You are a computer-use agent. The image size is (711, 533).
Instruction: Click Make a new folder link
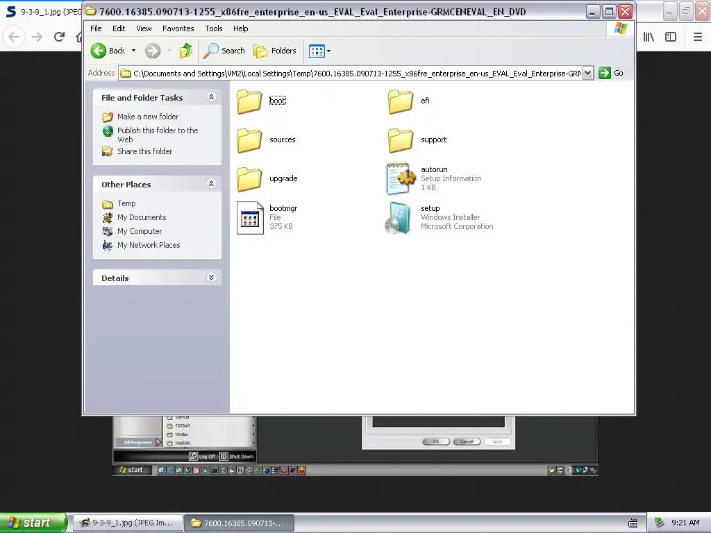pyautogui.click(x=148, y=117)
